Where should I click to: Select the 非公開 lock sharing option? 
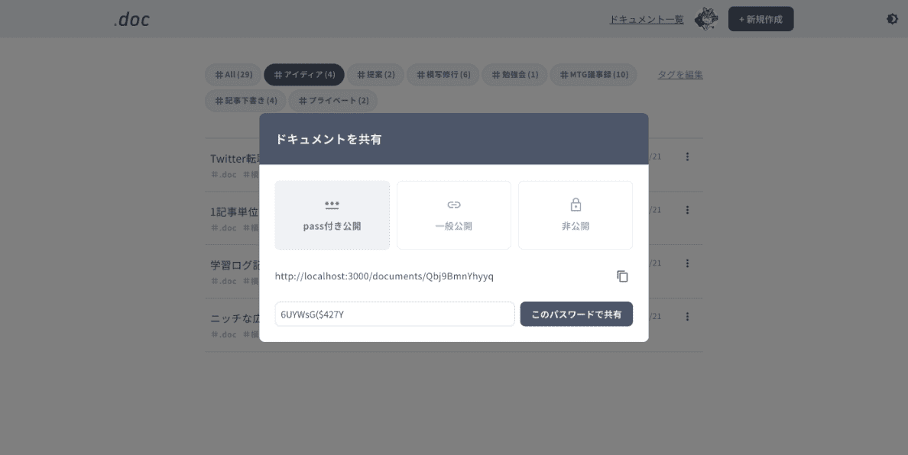pos(576,215)
